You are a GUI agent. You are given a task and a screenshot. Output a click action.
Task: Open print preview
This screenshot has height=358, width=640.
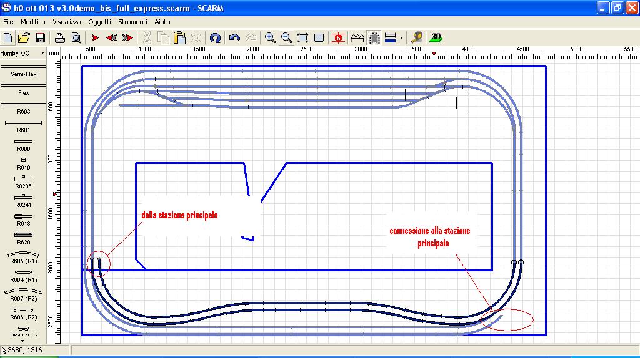coord(76,38)
